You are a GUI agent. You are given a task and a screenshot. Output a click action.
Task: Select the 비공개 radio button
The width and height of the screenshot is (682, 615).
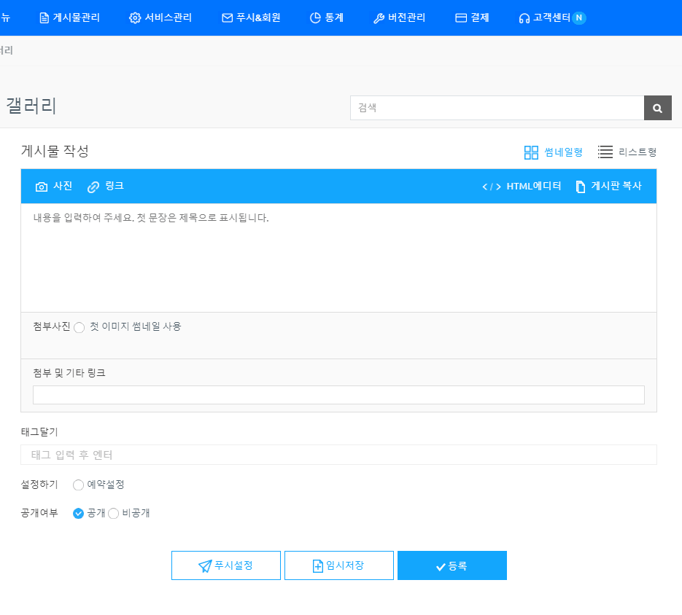pos(114,514)
